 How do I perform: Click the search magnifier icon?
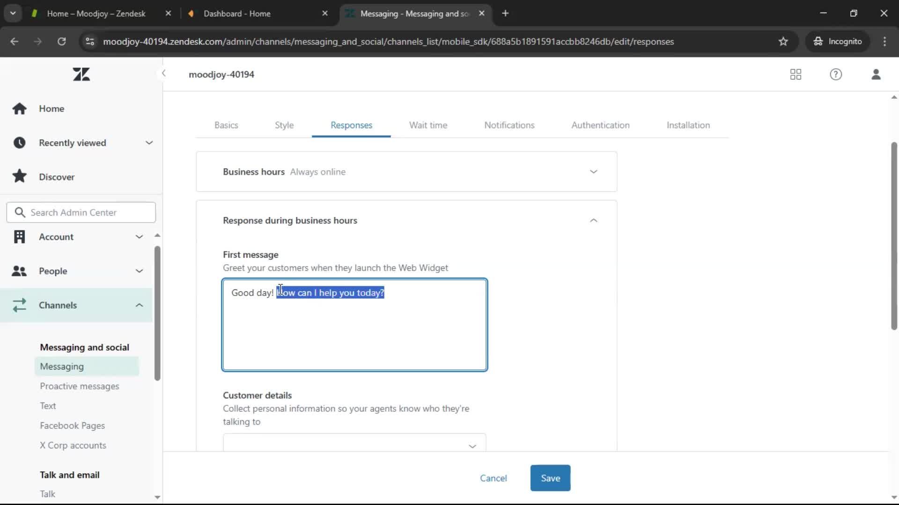[20, 212]
